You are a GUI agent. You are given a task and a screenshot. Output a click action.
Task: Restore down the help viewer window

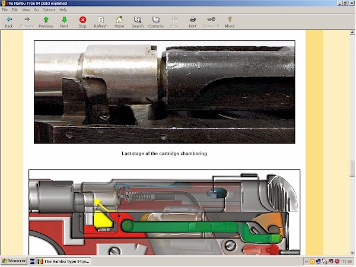[x=345, y=3]
